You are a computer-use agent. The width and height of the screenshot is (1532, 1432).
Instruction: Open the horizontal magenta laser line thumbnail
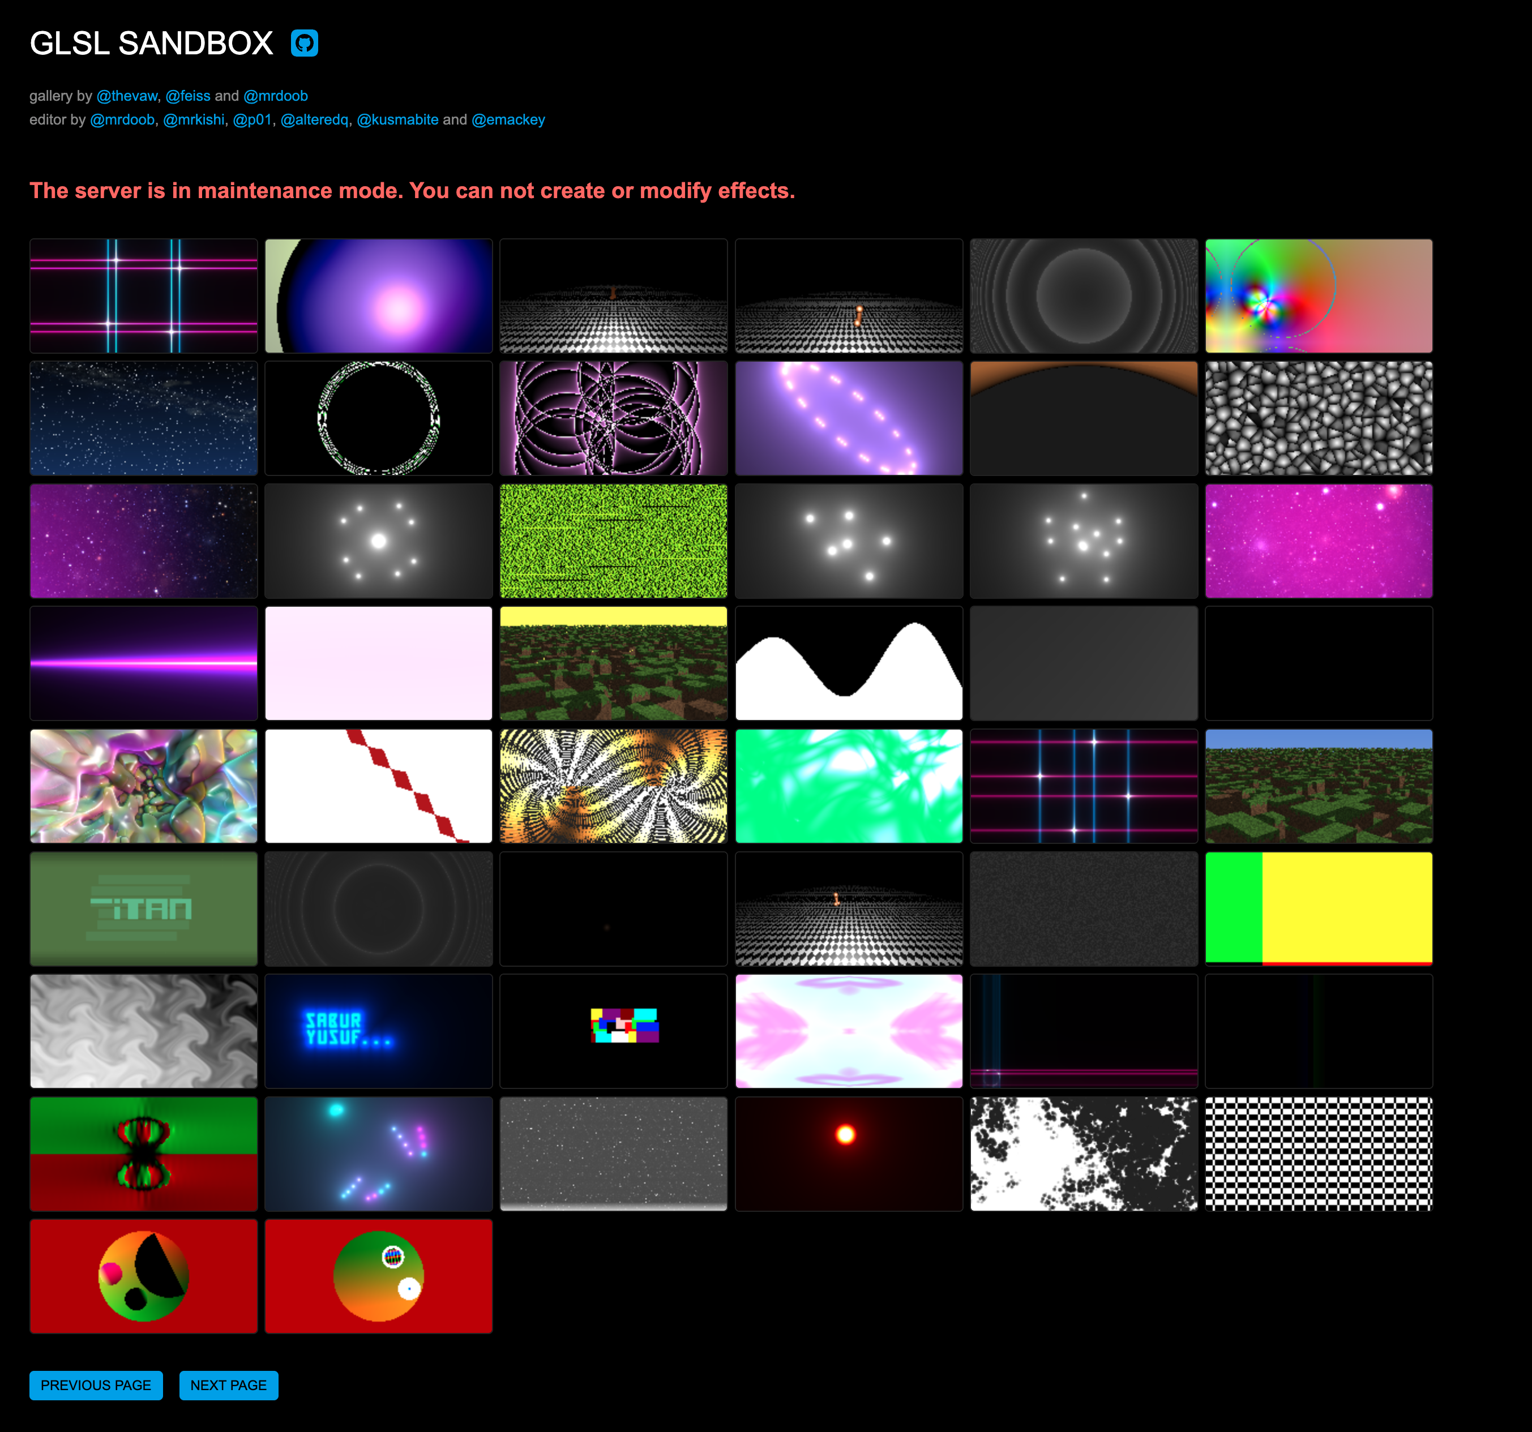pos(143,663)
